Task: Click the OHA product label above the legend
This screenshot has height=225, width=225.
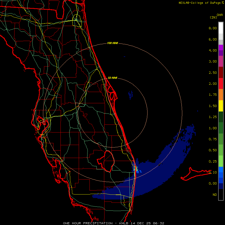Action: 220,15
